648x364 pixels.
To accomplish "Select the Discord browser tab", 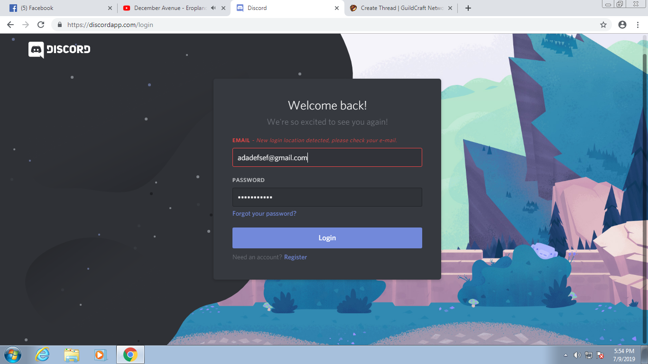I will click(287, 8).
